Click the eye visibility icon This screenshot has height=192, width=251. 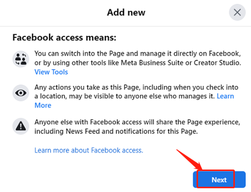pyautogui.click(x=21, y=92)
